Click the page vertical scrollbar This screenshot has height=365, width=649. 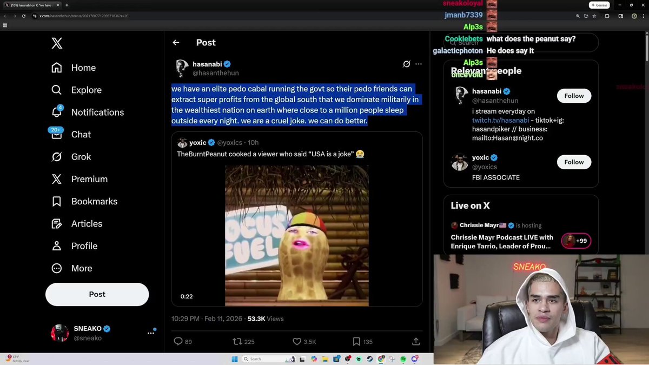tap(646, 49)
